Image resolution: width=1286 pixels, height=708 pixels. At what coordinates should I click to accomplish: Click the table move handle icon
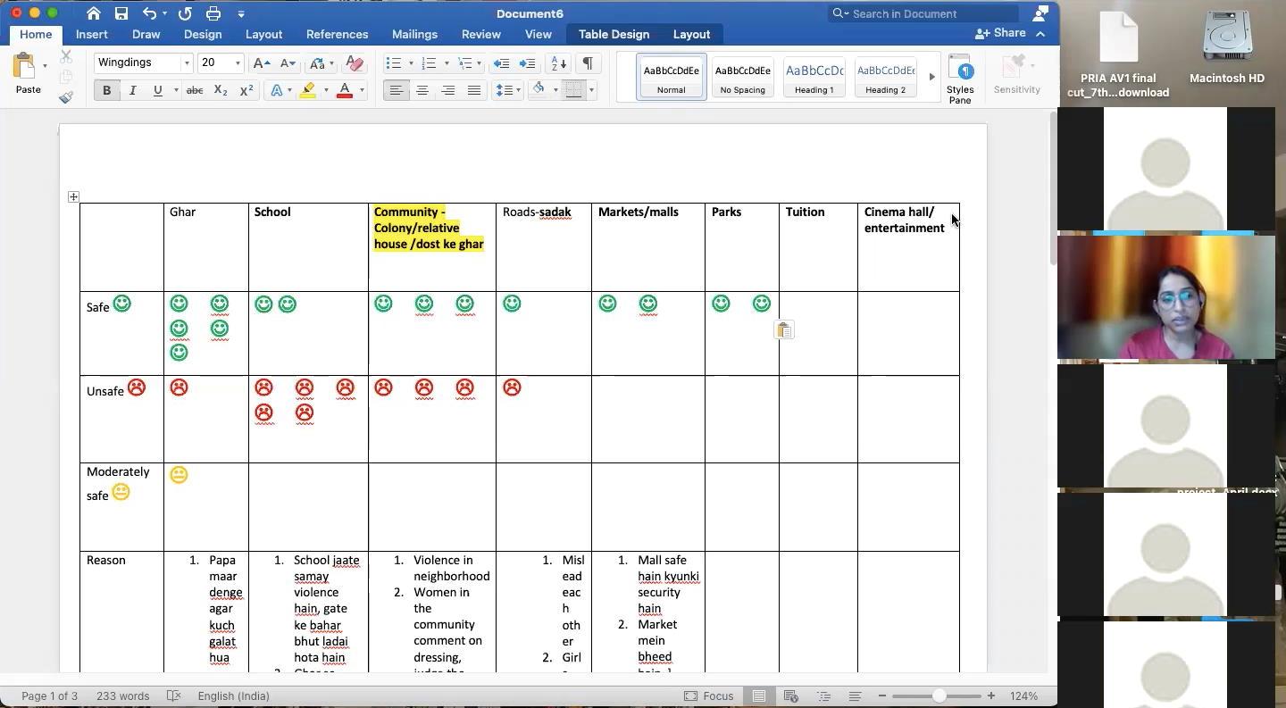[73, 196]
